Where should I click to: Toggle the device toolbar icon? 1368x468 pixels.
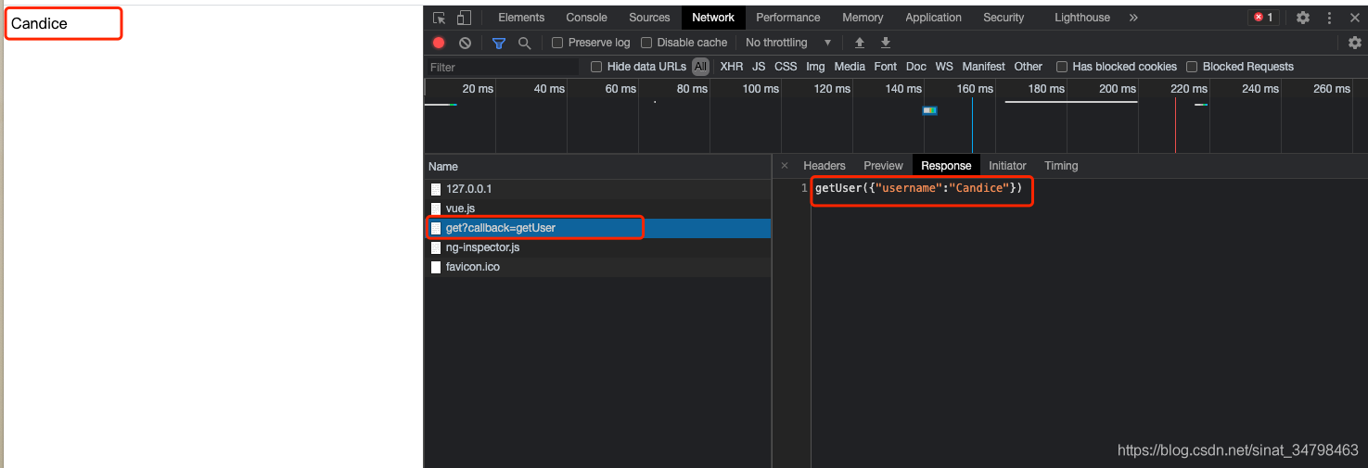click(464, 18)
